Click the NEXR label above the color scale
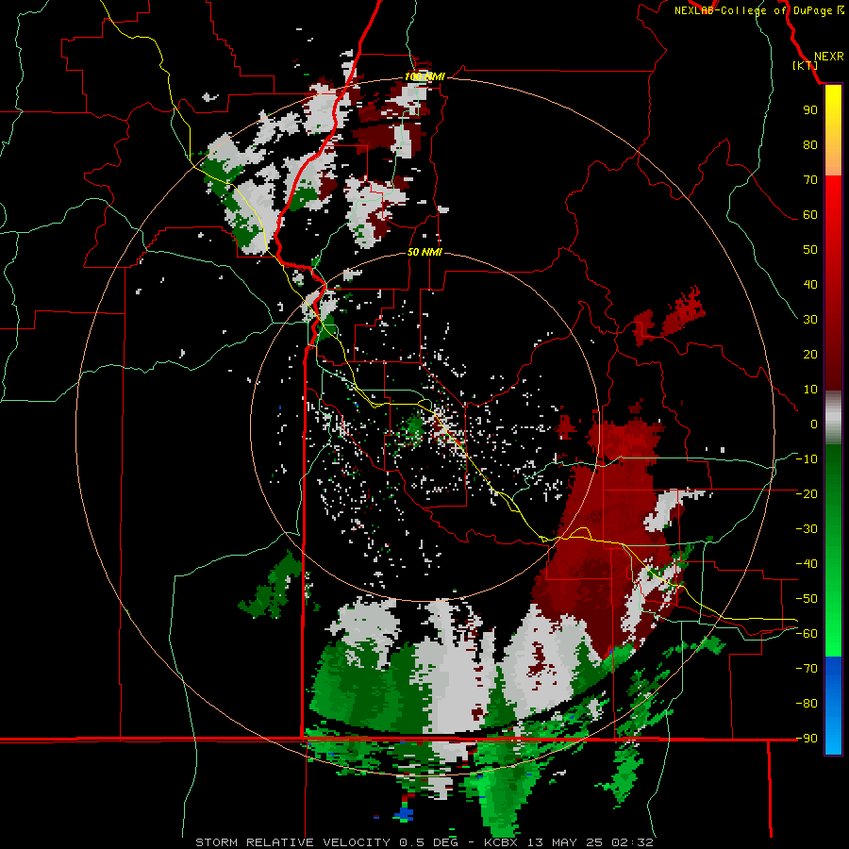 tap(829, 57)
